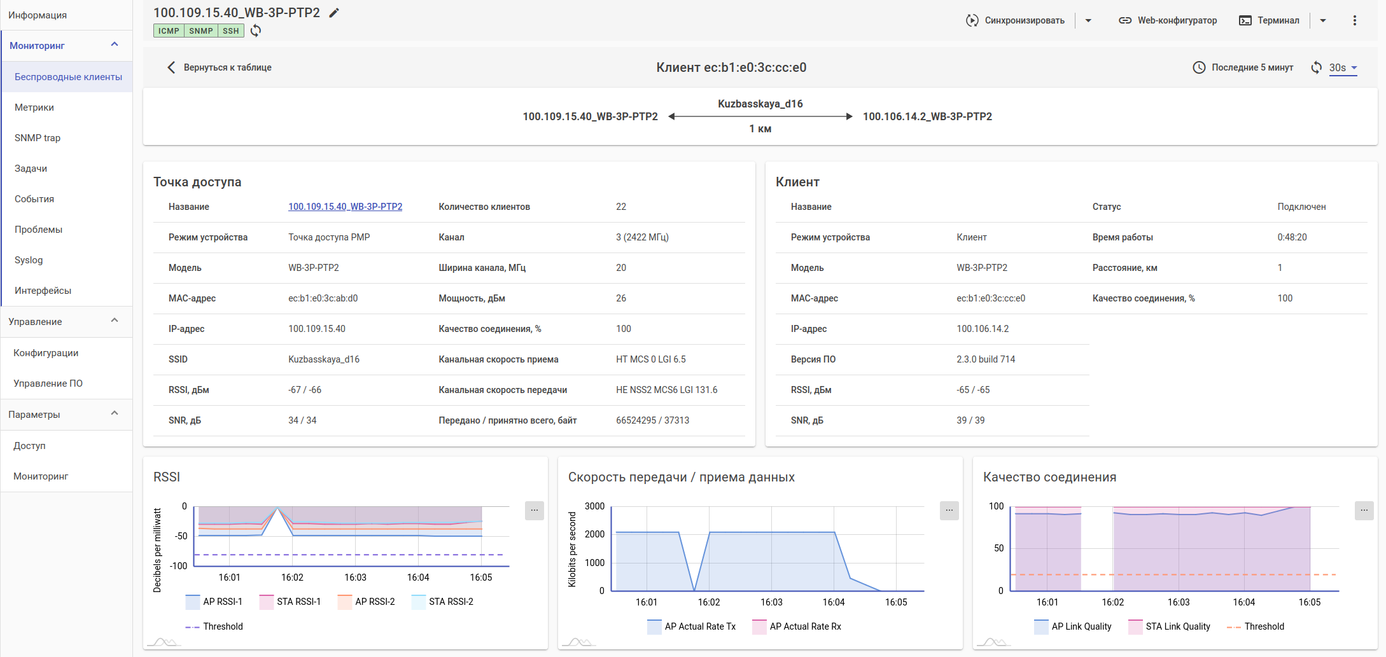Select Syslog in the sidebar
The height and width of the screenshot is (657, 1386).
coord(29,260)
